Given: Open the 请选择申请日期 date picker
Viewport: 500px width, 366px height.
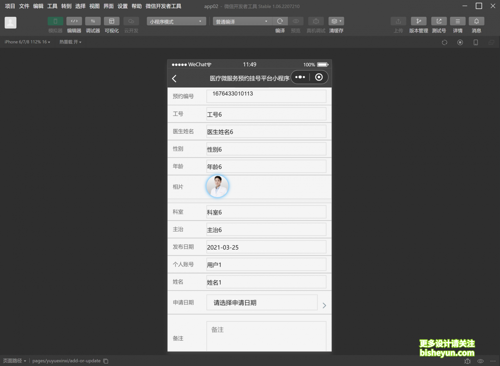Looking at the screenshot, I should coord(262,302).
